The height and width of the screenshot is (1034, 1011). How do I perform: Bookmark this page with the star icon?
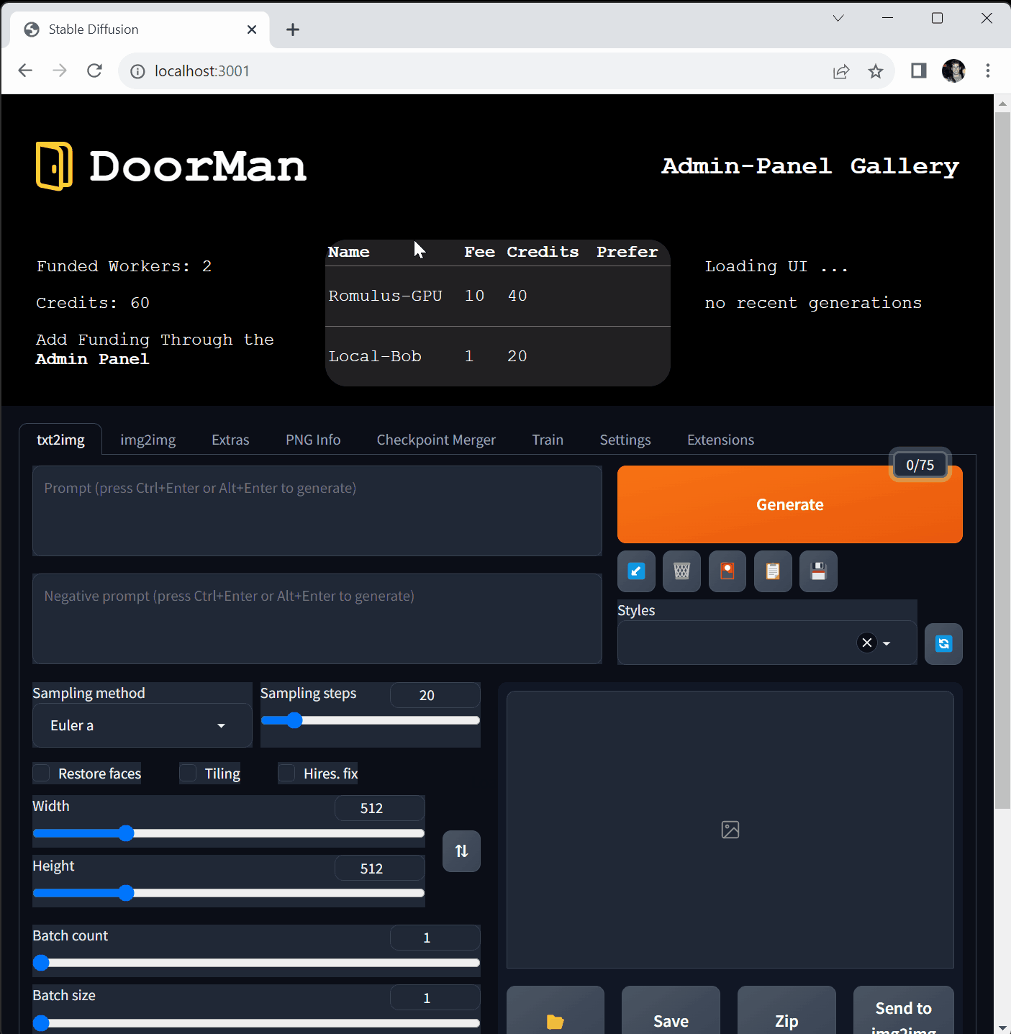pyautogui.click(x=875, y=71)
